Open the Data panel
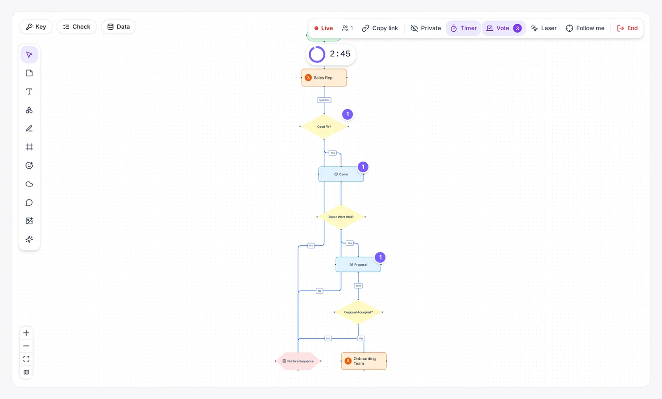This screenshot has height=399, width=662. click(119, 27)
